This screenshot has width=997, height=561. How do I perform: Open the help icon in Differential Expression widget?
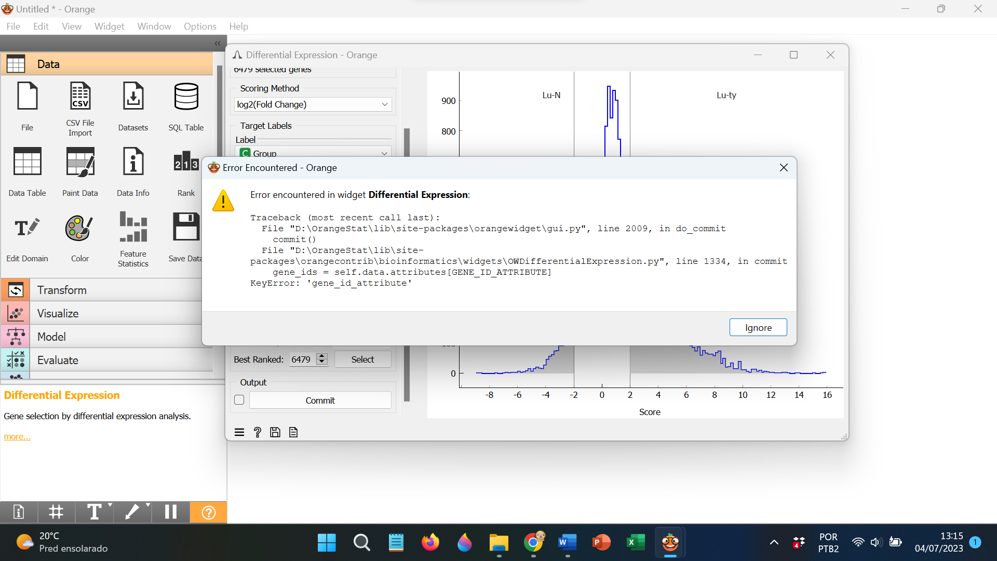258,432
